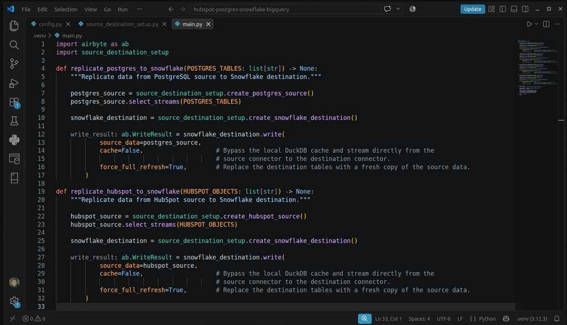Screen dimensions: 567x325
Task: Select the .venv (3.12.3) interpreter
Action: (532, 318)
